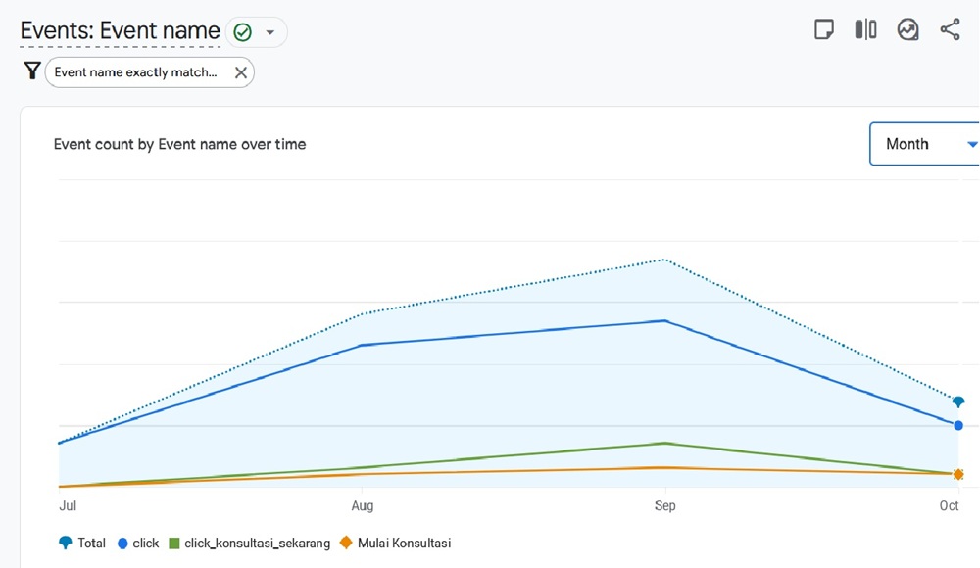Click the blue click data point at Oct

click(x=958, y=425)
